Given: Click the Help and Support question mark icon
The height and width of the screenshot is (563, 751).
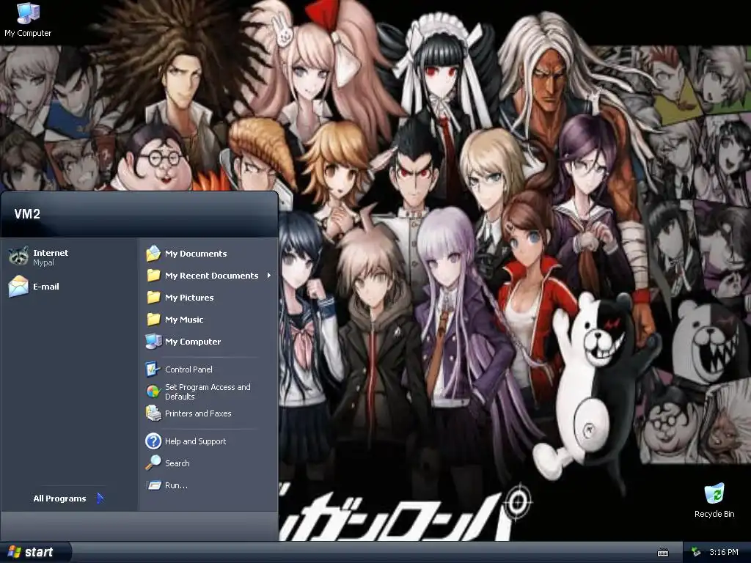Looking at the screenshot, I should (153, 441).
